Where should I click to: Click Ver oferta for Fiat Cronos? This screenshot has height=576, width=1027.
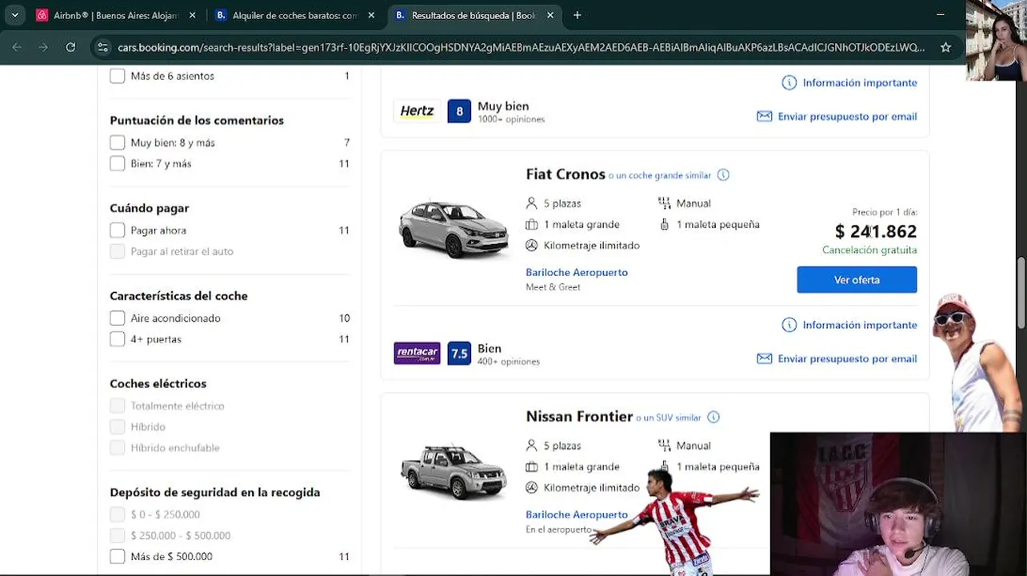pos(857,280)
